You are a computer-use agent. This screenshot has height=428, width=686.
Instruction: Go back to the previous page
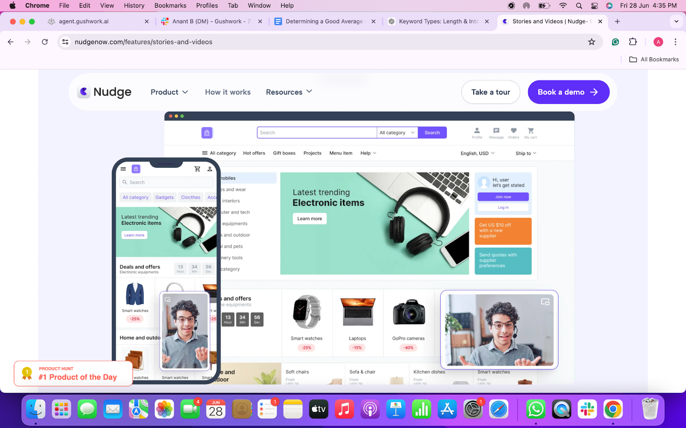point(11,42)
